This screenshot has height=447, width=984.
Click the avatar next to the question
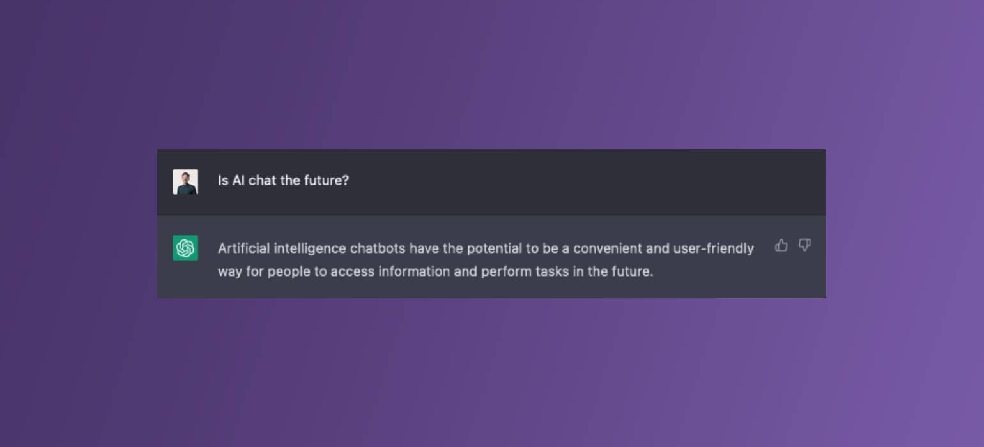[x=185, y=181]
